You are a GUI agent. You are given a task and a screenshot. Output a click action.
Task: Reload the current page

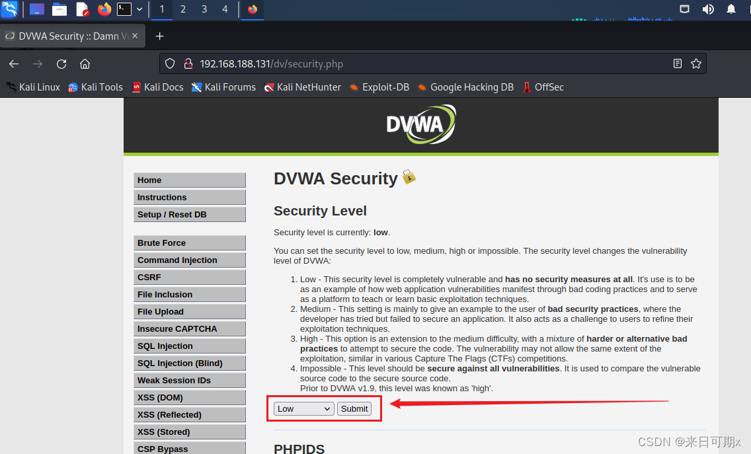pos(61,63)
